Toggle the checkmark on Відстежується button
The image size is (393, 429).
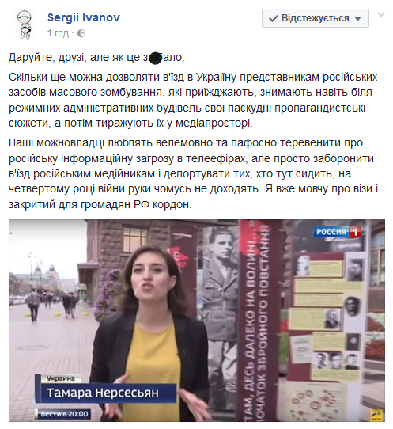tap(274, 19)
